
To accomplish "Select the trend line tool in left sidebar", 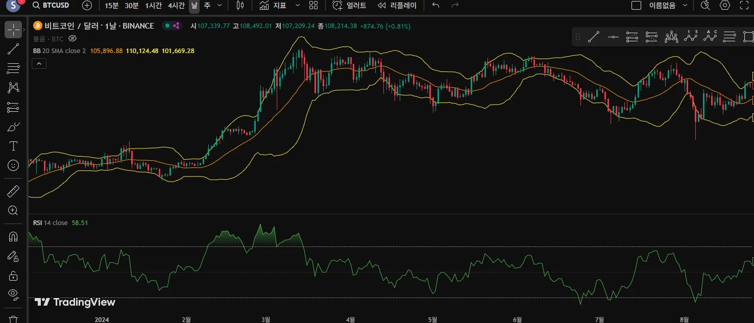I will pos(13,49).
